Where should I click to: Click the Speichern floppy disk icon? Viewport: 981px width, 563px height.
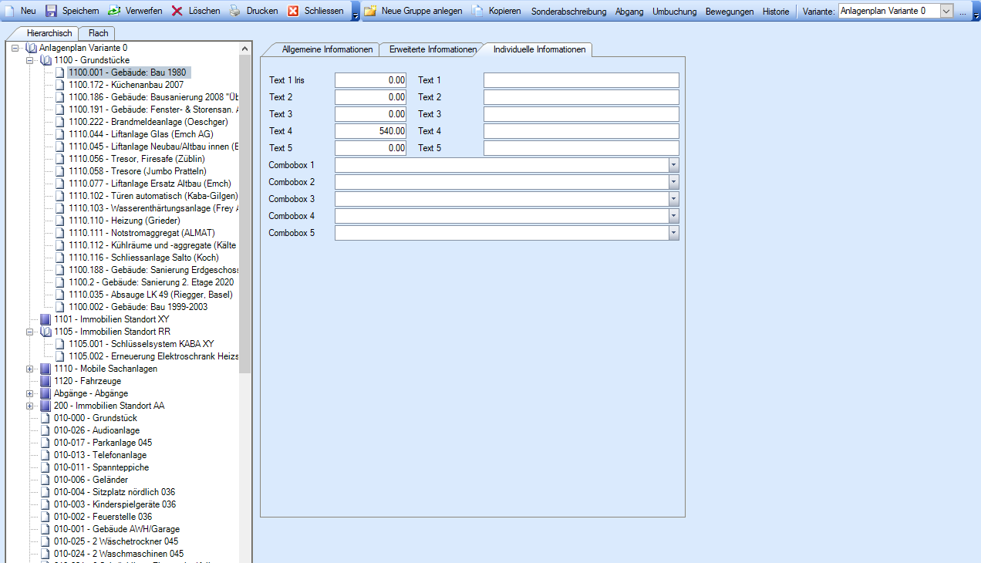click(52, 12)
